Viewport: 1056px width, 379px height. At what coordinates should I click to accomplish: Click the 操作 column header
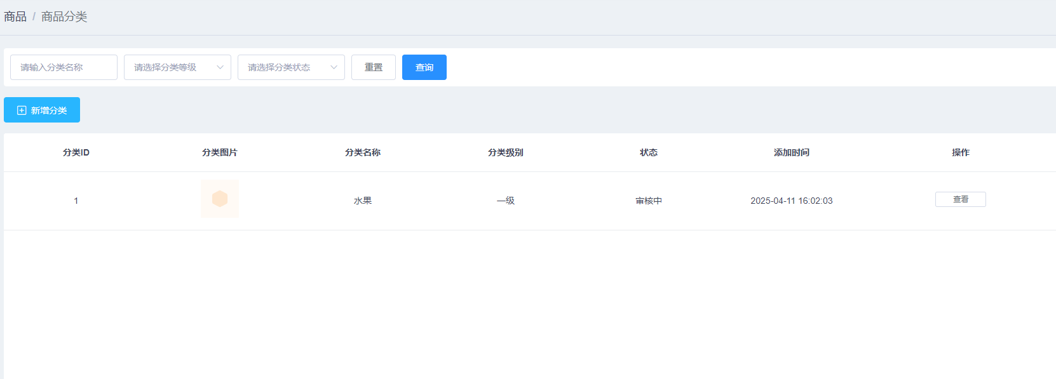tap(960, 152)
